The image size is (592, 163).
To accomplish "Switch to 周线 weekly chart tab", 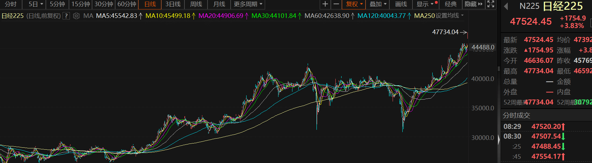I will click(196, 4).
